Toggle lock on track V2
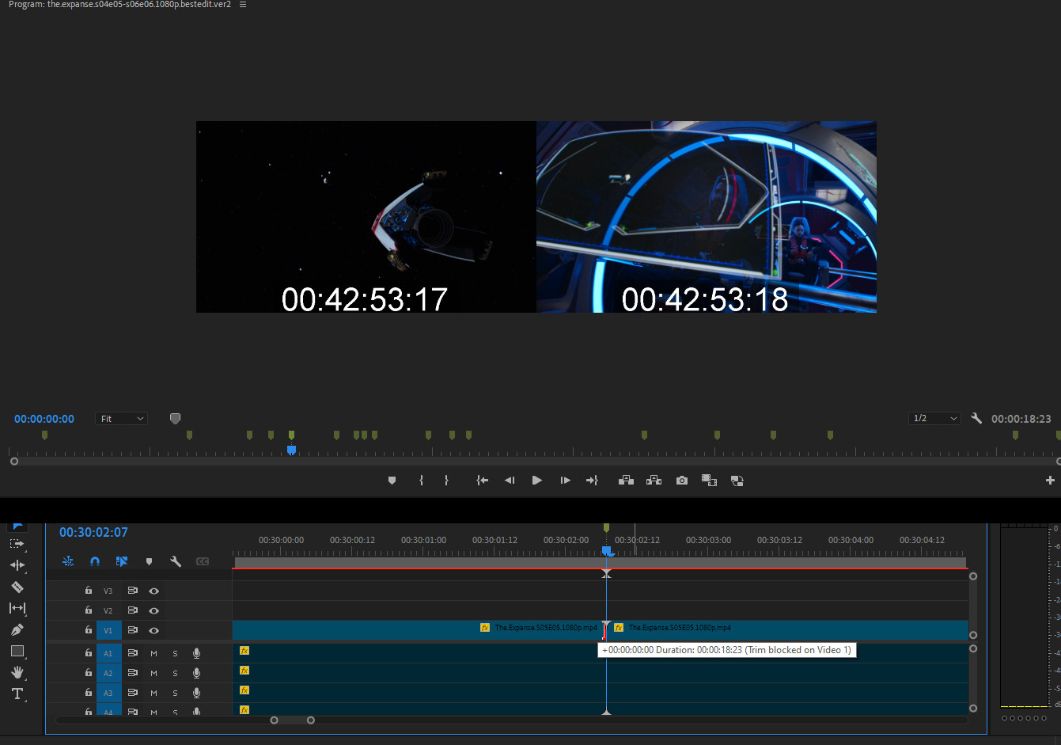This screenshot has height=745, width=1061. point(89,610)
